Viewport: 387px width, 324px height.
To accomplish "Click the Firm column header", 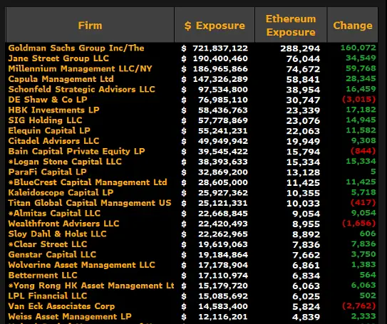I will [x=90, y=25].
